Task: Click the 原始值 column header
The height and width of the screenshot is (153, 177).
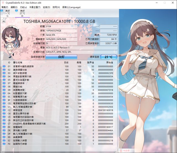Action: pos(109,63)
